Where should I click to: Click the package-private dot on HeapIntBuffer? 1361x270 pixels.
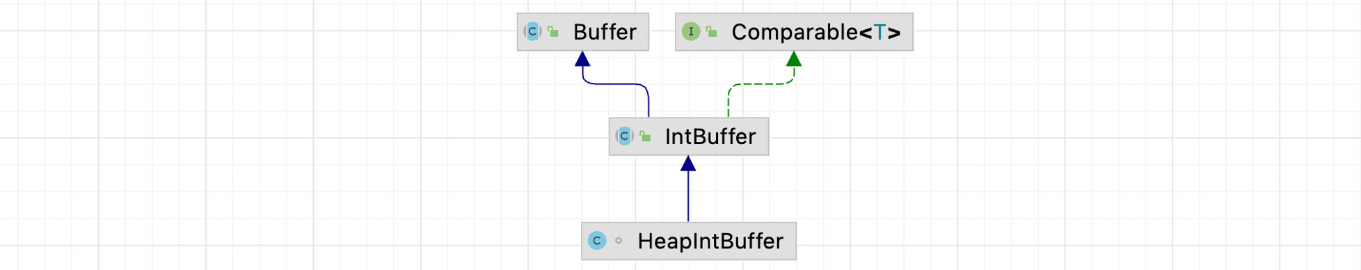619,241
